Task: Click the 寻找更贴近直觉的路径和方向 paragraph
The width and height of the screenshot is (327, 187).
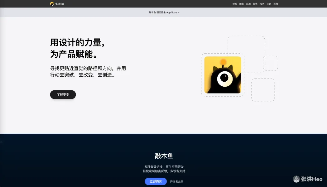Action: (88, 71)
